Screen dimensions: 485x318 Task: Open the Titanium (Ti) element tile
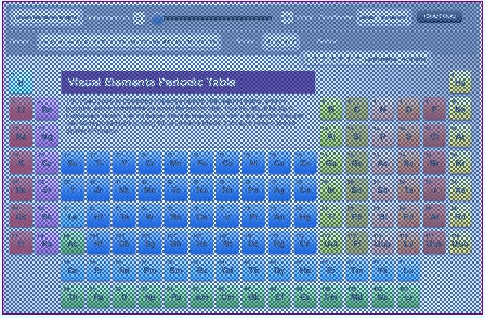pos(98,163)
